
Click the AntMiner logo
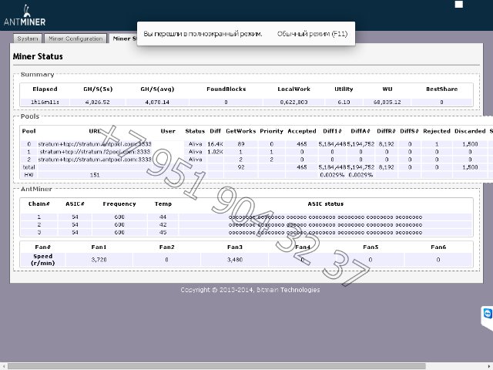25,15
